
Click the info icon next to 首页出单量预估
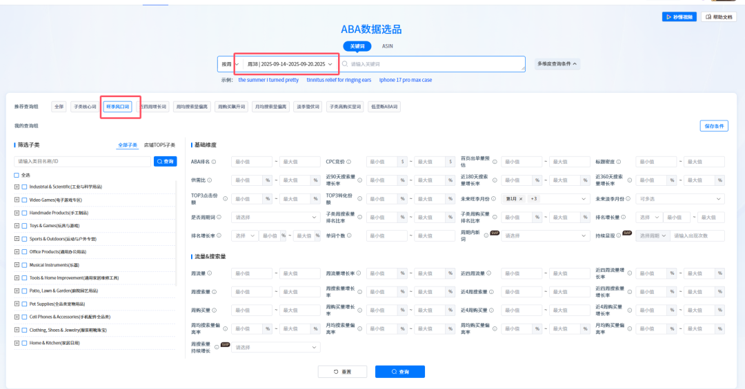click(495, 162)
